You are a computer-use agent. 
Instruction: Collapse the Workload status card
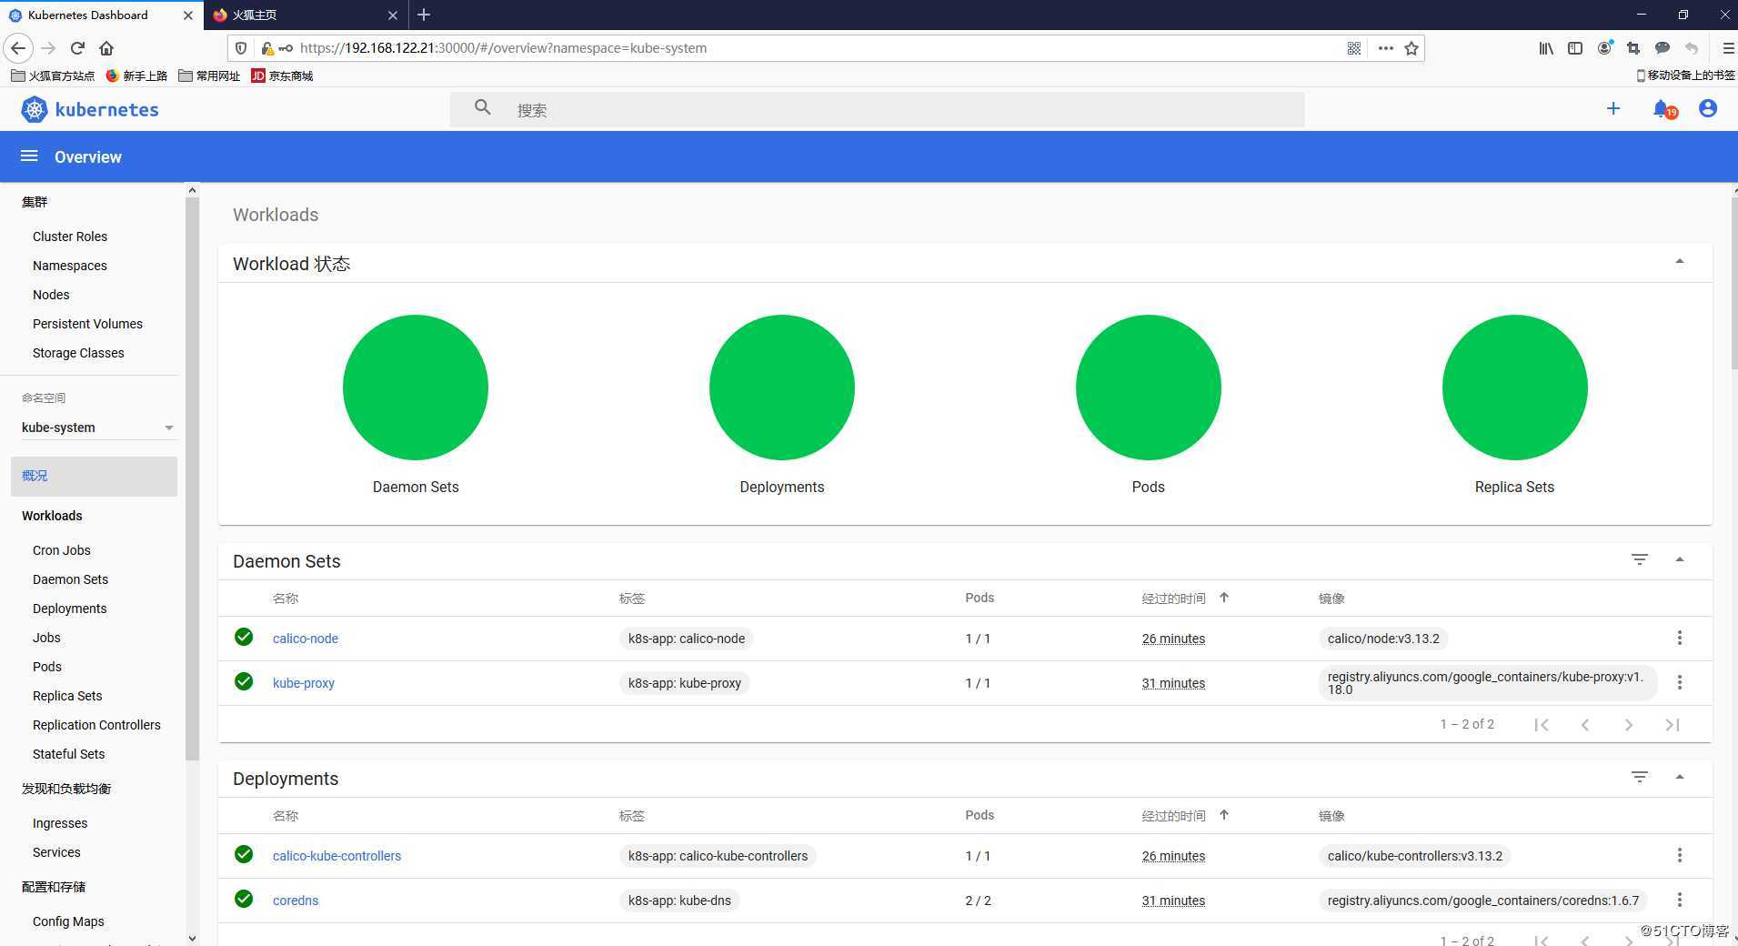coord(1680,262)
